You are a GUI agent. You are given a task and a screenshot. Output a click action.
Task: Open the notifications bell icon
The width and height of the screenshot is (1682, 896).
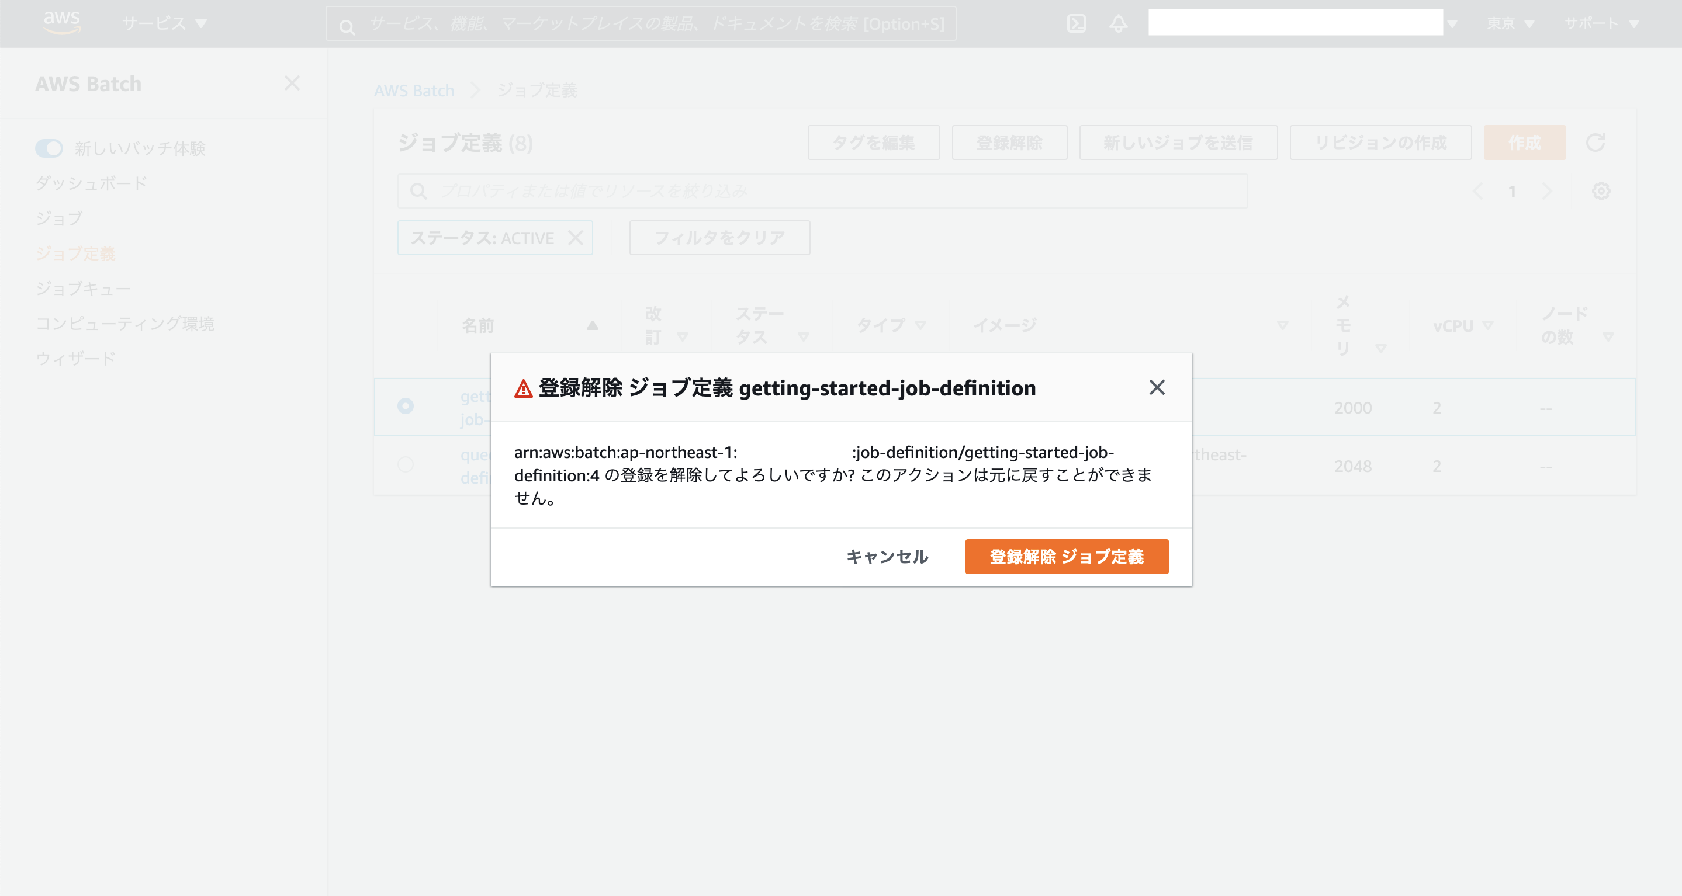1119,24
